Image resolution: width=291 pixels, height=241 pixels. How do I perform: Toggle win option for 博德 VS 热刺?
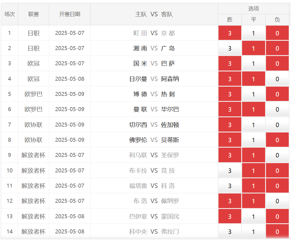click(230, 94)
